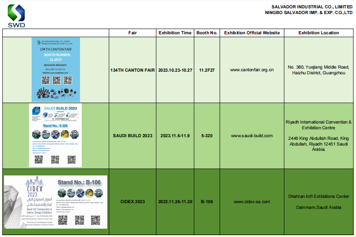This screenshot has height=237, width=356.
Task: Click the right QR code in Saudi Build poster
Action: click(72, 160)
